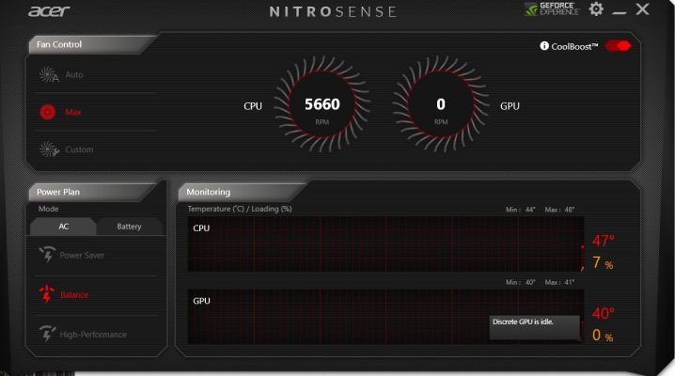Screen dimensions: 675x376
Task: Click the red Max fan icon
Action: (47, 112)
